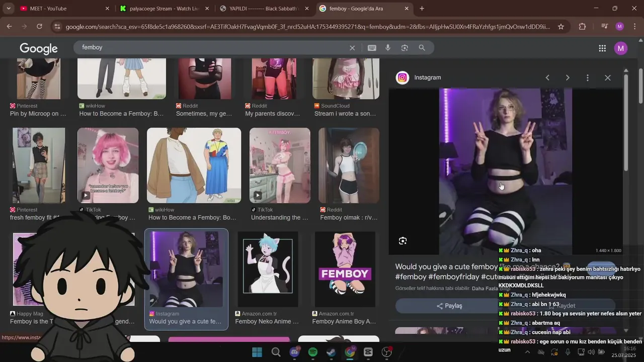The width and height of the screenshot is (644, 362).
Task: Open wikiHow How to Become a Femboy: Bo... thumbnail
Action: click(x=194, y=165)
